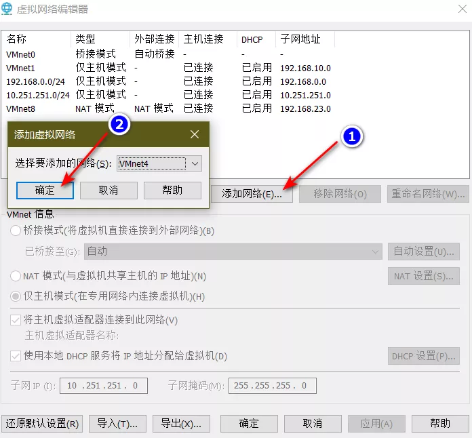The height and width of the screenshot is (438, 472).
Task: Click the 子网地址 column header
Action: point(300,39)
